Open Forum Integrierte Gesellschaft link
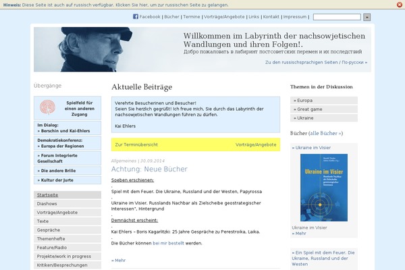The height and width of the screenshot is (270, 405). pos(57,158)
